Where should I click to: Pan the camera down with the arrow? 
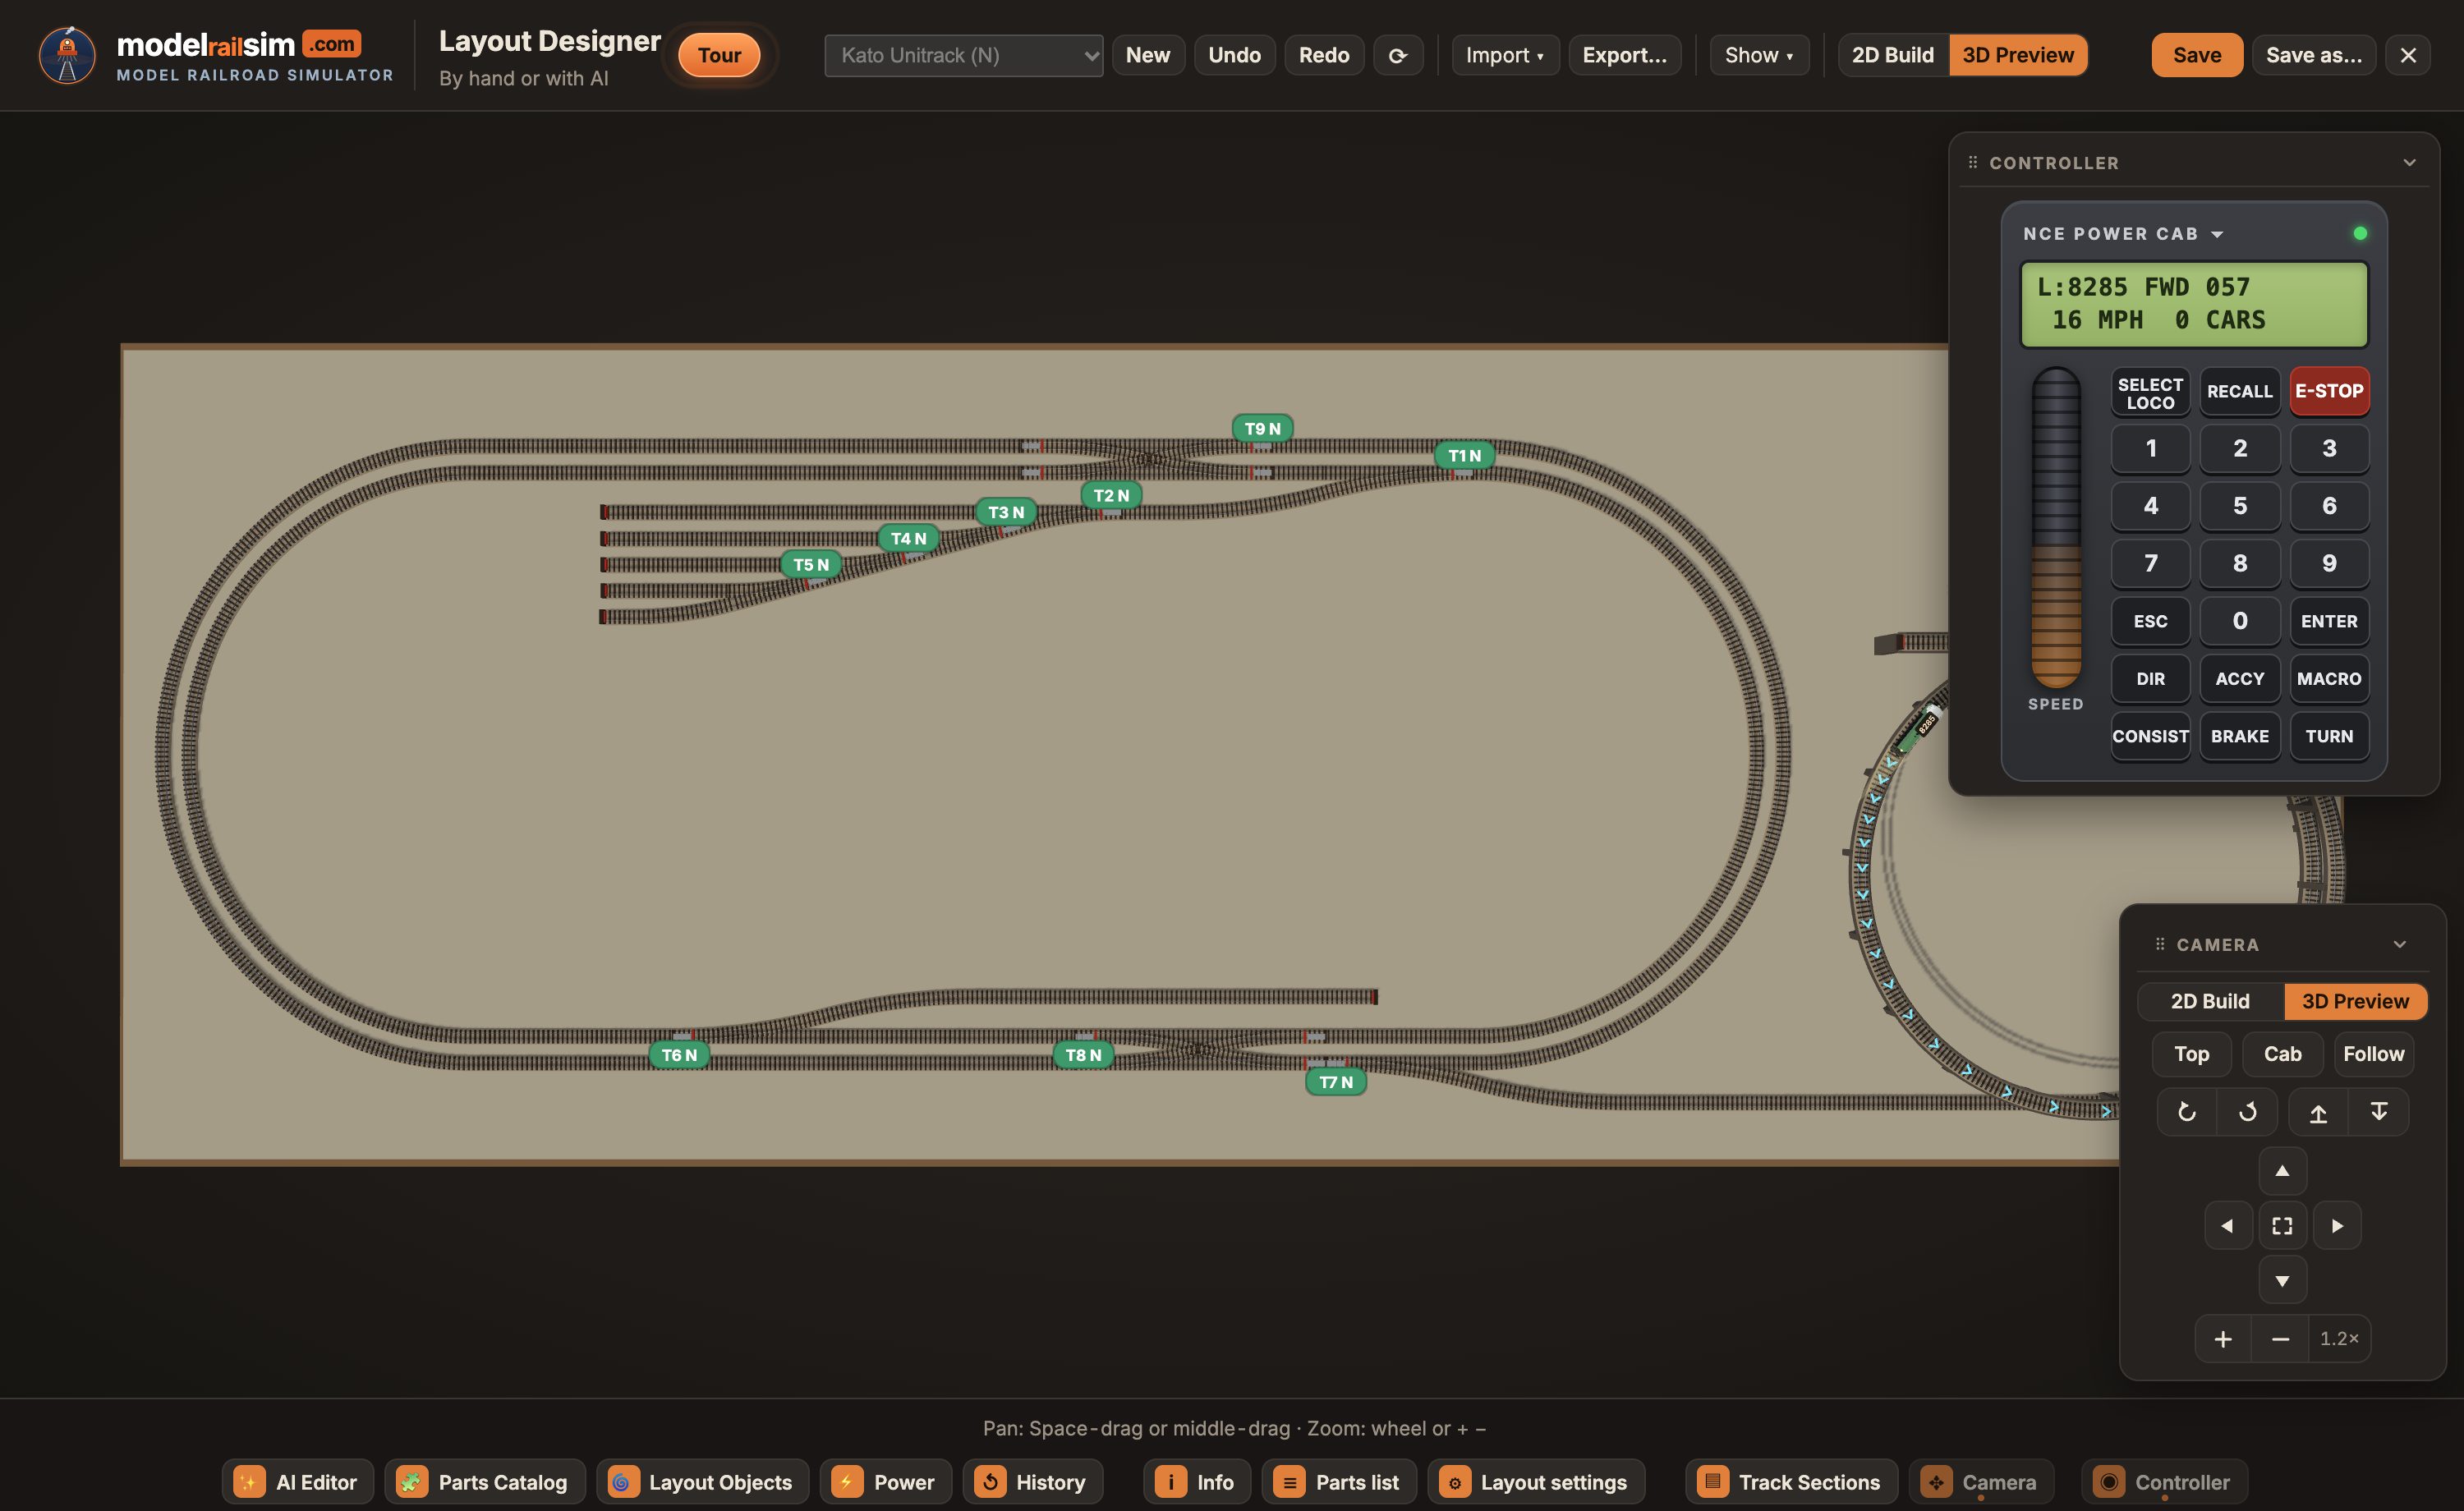tap(2282, 1280)
